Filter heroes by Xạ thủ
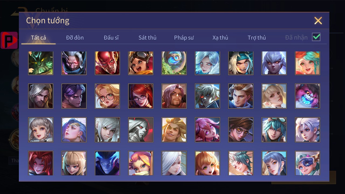 coord(220,37)
